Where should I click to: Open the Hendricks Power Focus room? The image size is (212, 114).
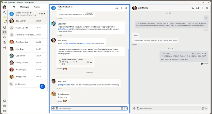(28, 35)
